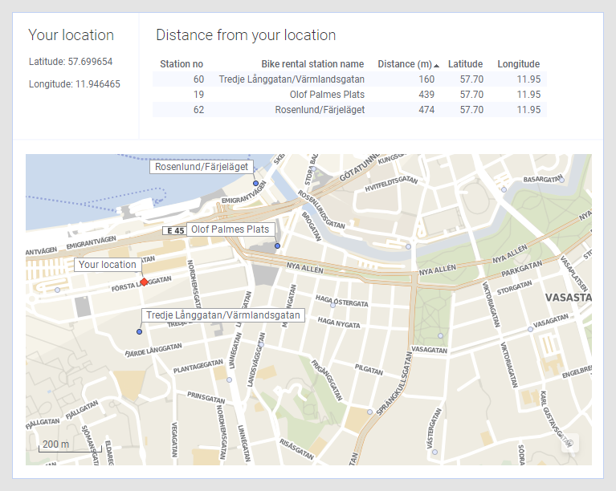This screenshot has height=491, width=616.
Task: Click the Rosenlund/Färjeläget label on the map
Action: point(202,167)
